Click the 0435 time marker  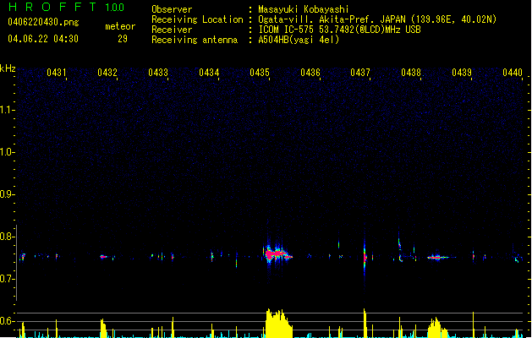[260, 73]
